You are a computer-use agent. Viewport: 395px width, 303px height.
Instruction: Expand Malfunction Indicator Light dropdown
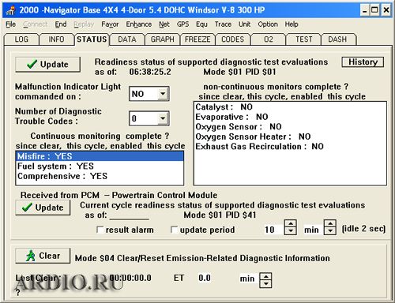coord(163,94)
